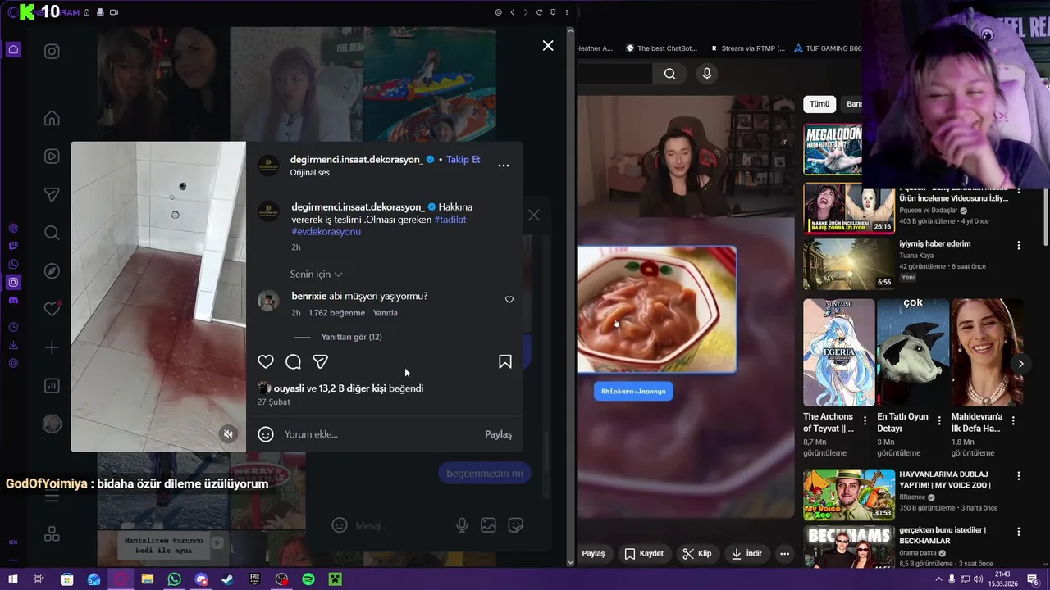This screenshot has height=590, width=1050.
Task: Open TUF GAMING B66 bookmark
Action: tap(828, 48)
